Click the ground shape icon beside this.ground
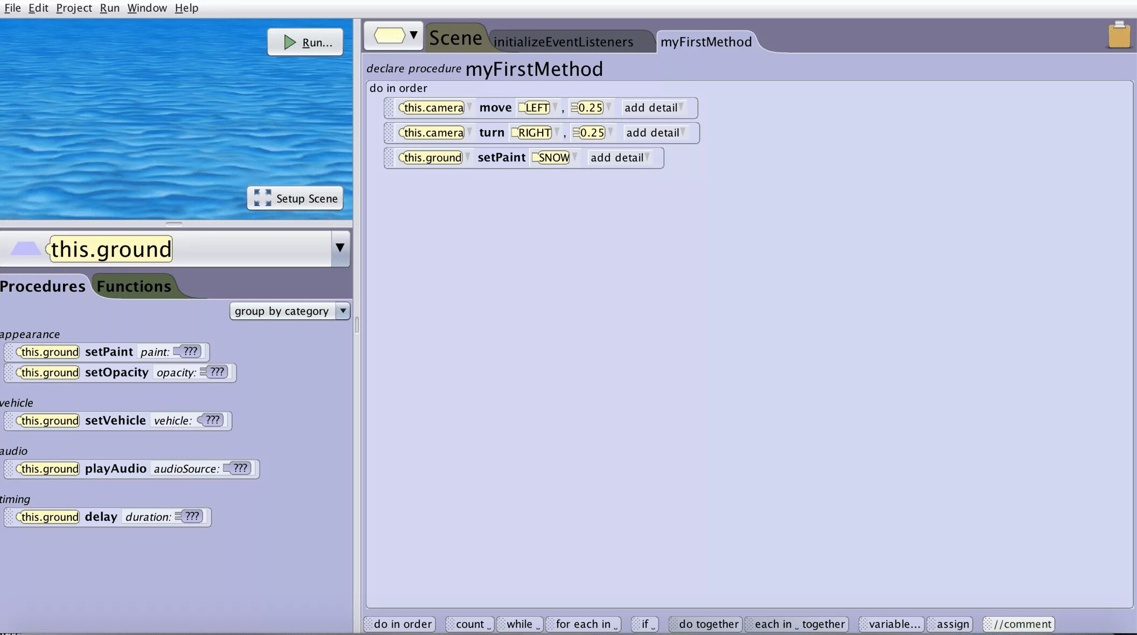Viewport: 1137px width, 635px height. pyautogui.click(x=25, y=249)
